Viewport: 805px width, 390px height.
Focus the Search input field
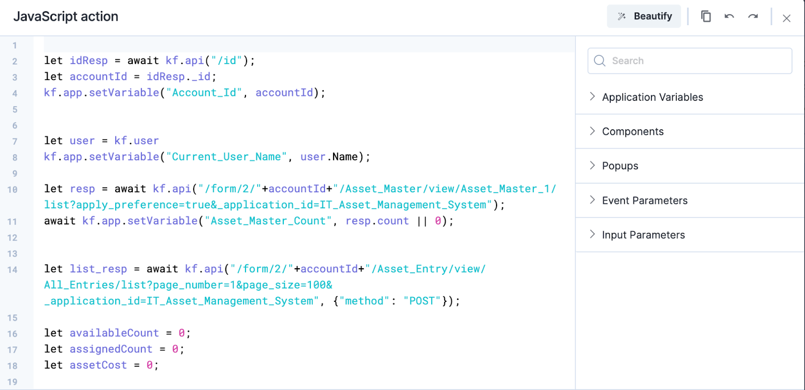pos(690,61)
